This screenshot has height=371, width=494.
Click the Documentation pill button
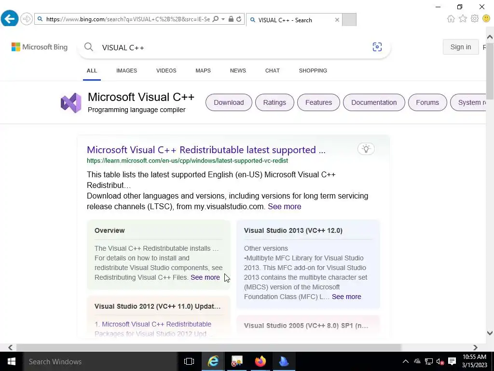[x=374, y=102]
